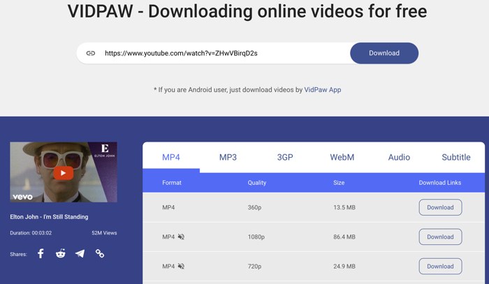Click the '86.4 MB' size cell
The image size is (489, 284).
[x=344, y=237]
